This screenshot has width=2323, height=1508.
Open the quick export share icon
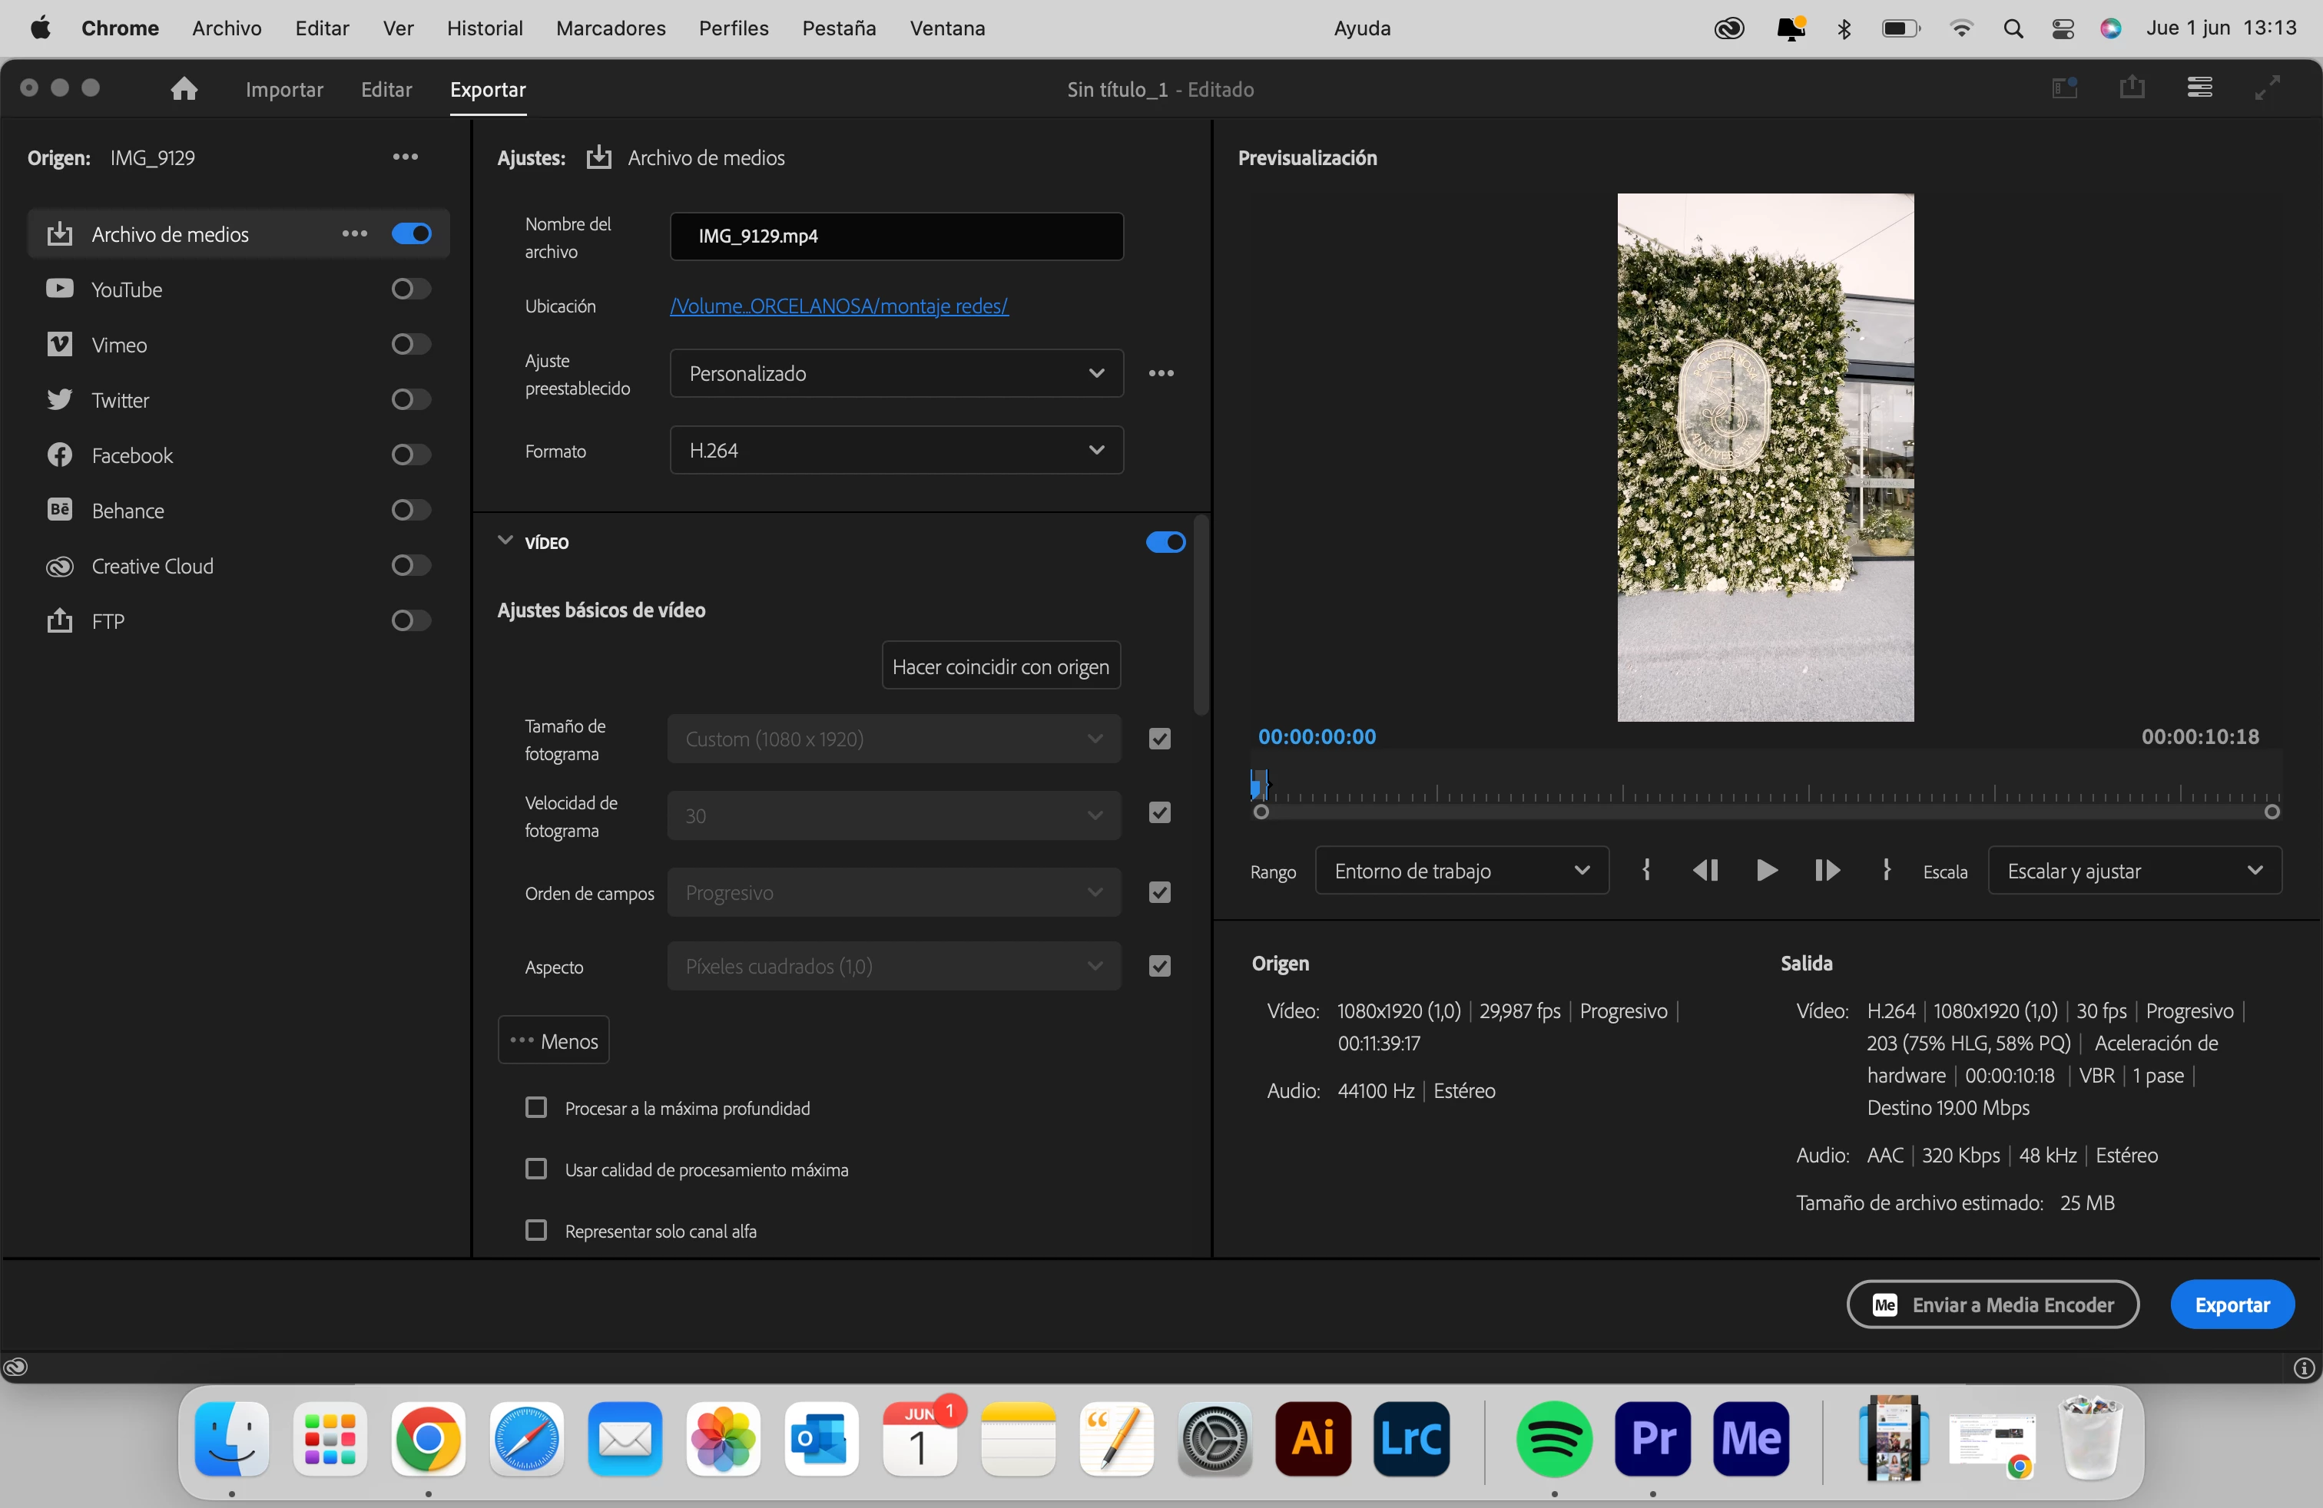[x=2132, y=88]
